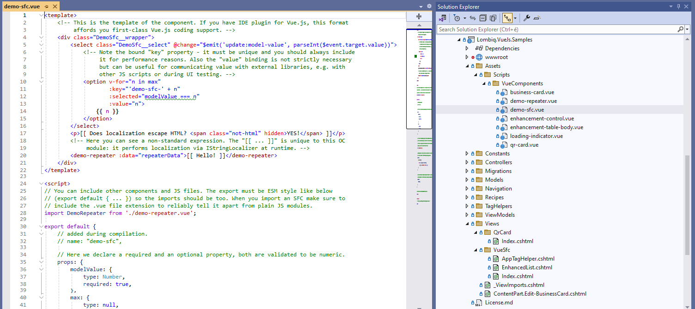Click the Solution Explorer vertical scrollbar thumb

tap(687, 205)
